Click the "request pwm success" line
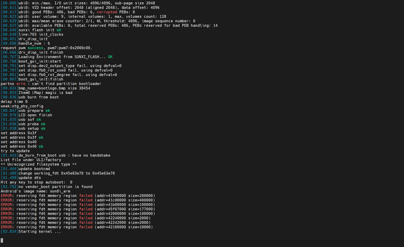This screenshot has height=247, width=404. click(39, 47)
